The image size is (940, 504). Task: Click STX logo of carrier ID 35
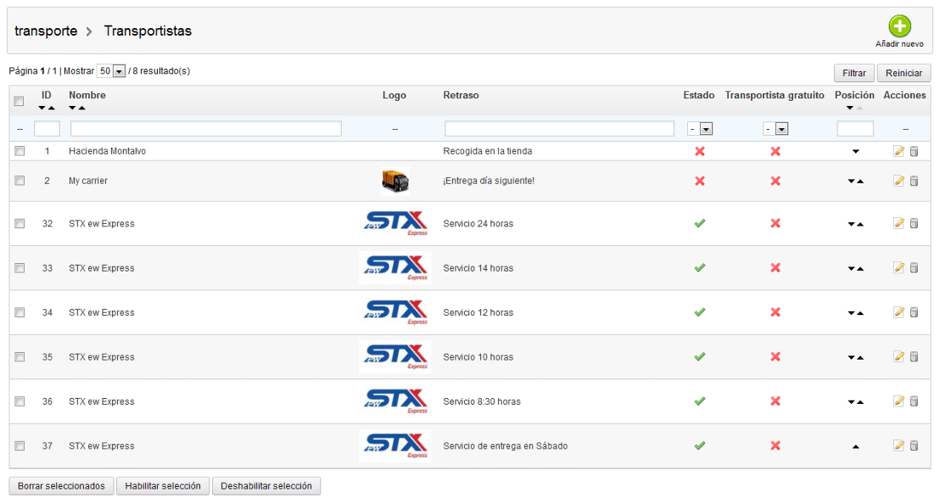coord(395,356)
